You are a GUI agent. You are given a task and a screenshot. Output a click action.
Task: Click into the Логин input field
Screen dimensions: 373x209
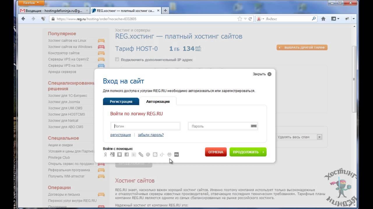[145, 126]
